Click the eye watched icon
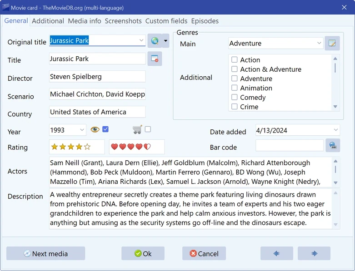Screen dimensions: 355x271 [95, 129]
